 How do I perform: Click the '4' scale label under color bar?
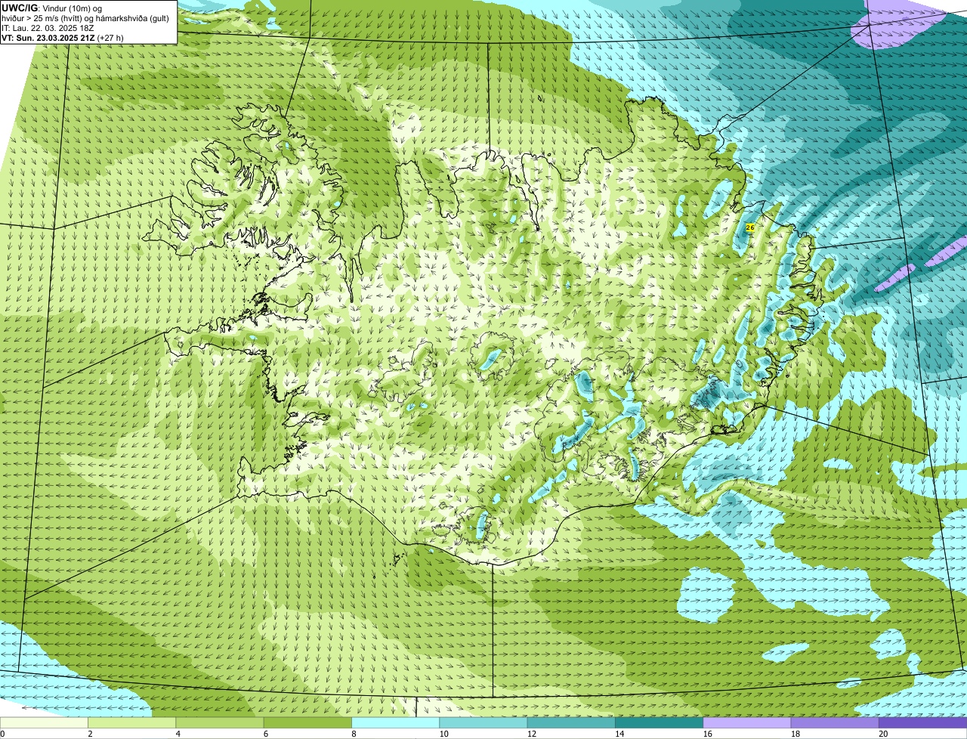178,734
